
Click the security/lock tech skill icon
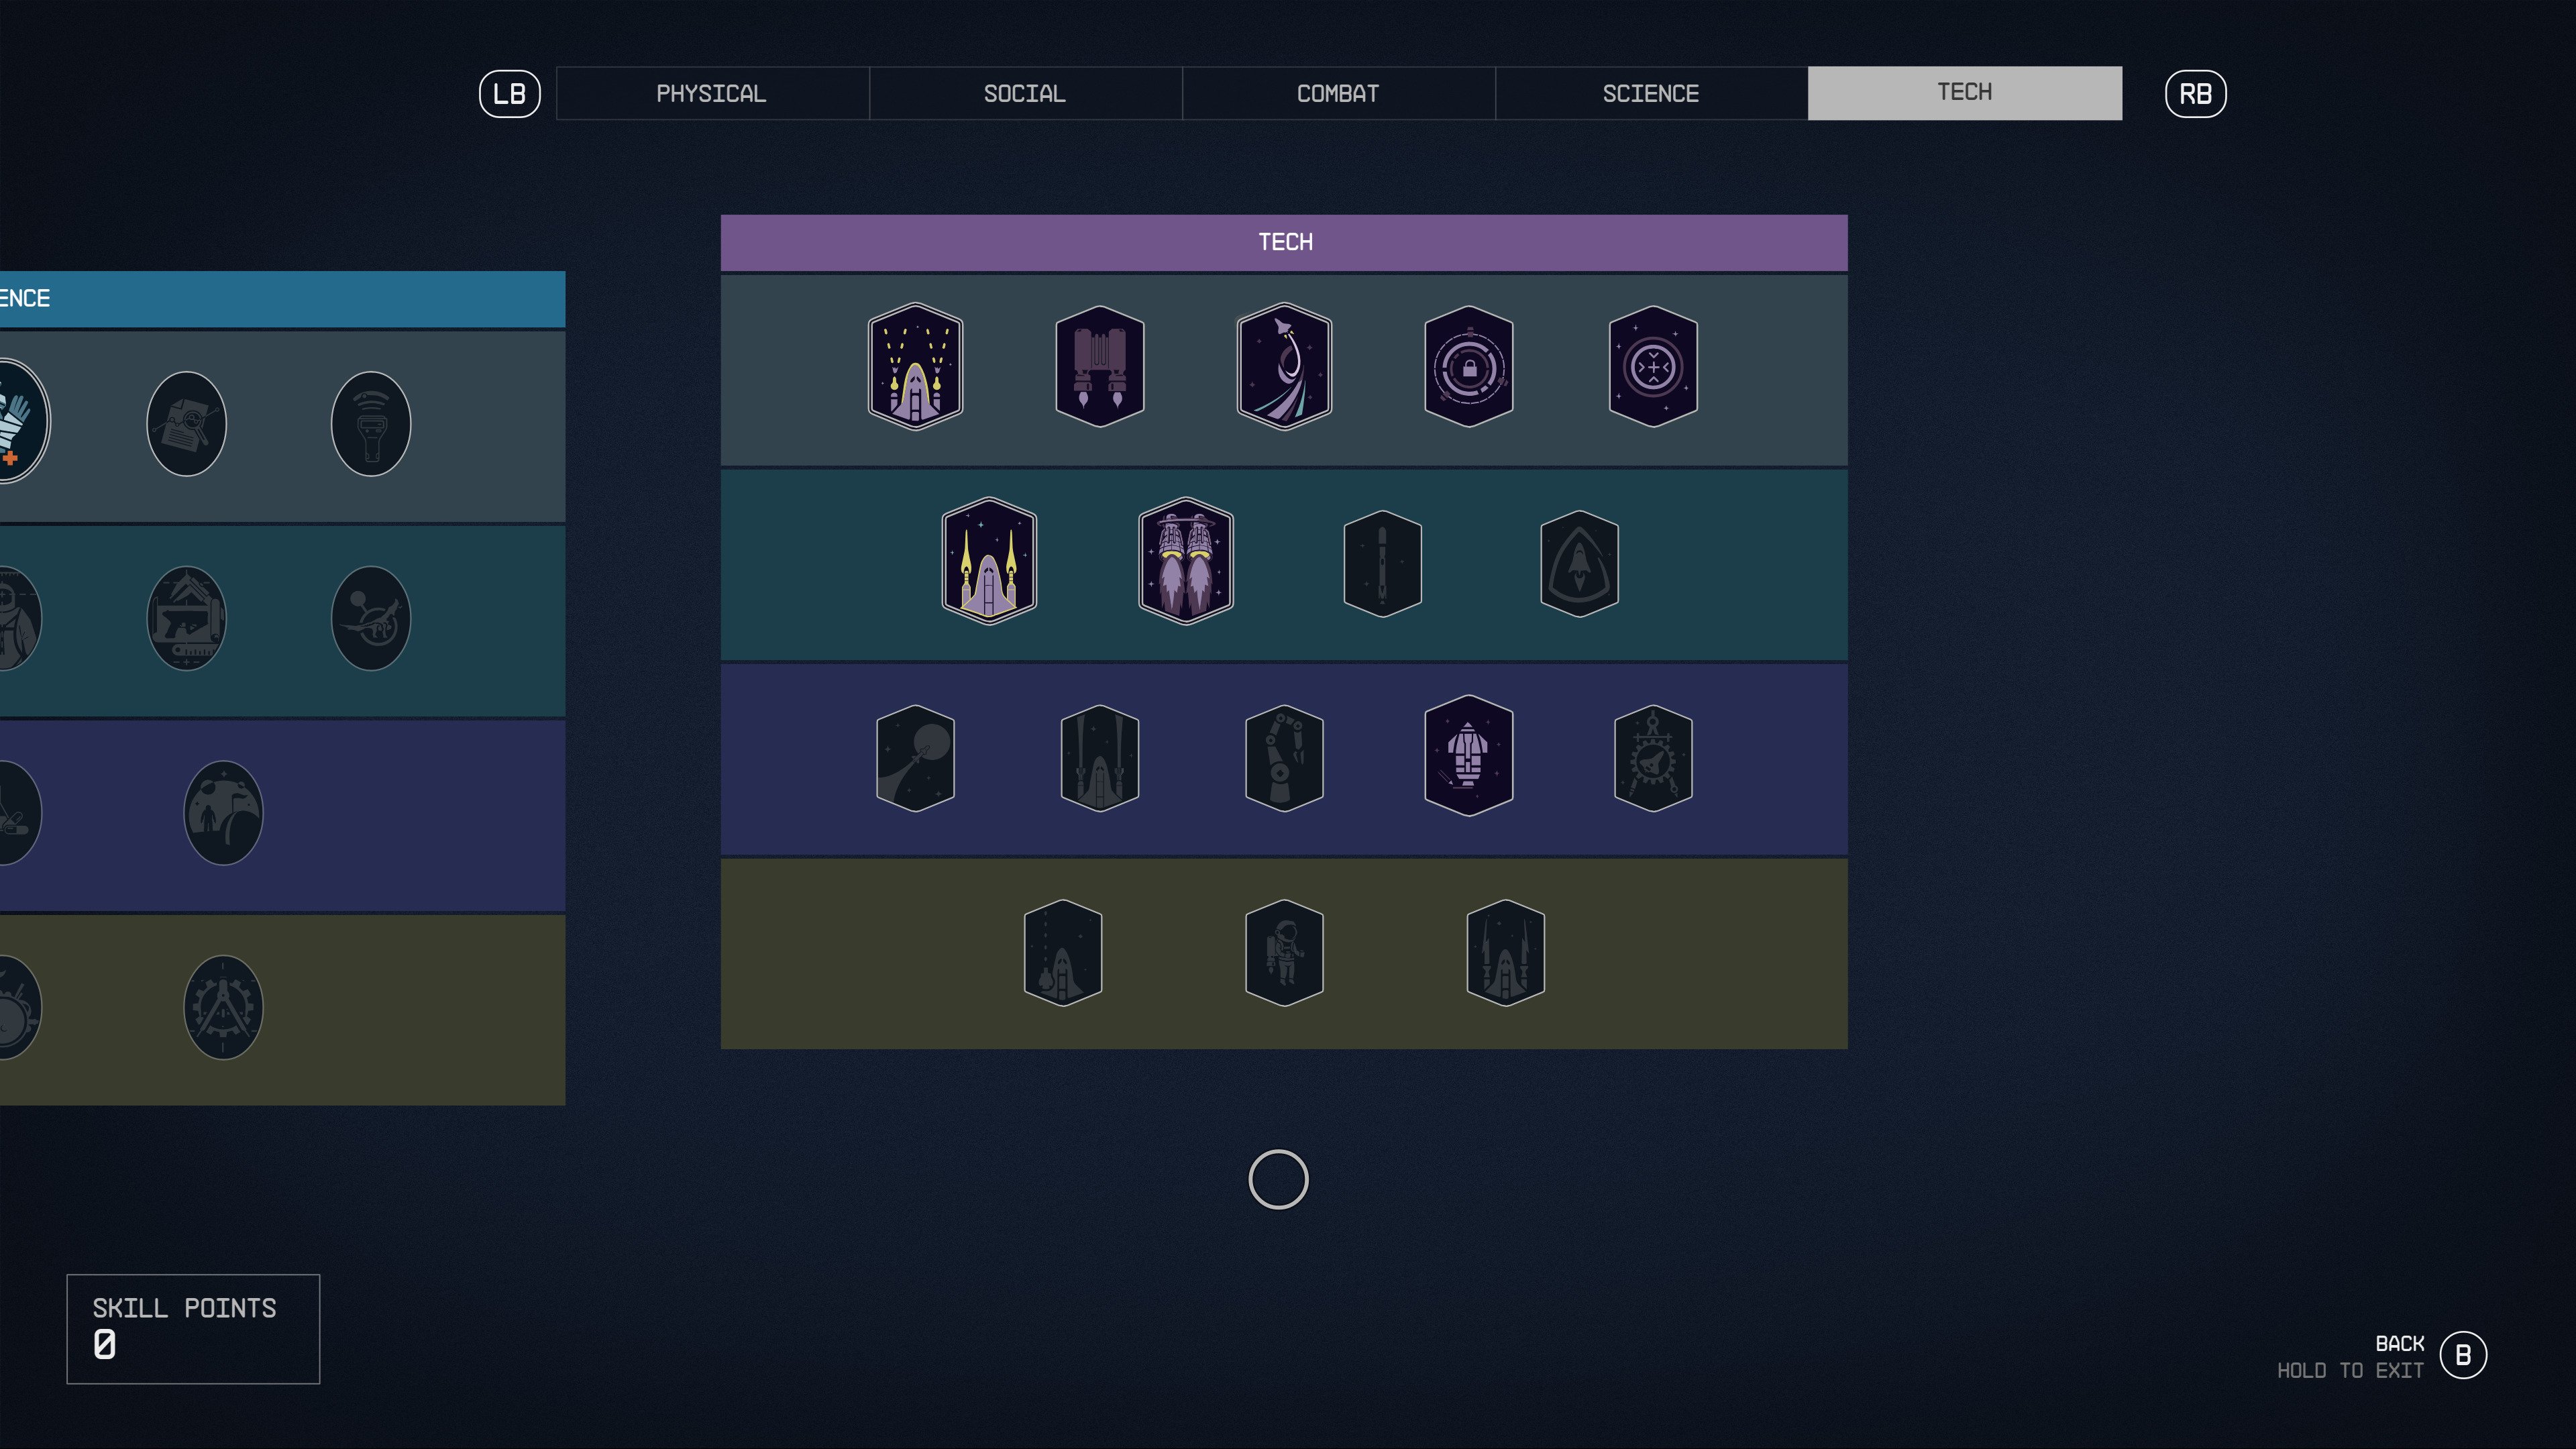tap(1468, 366)
